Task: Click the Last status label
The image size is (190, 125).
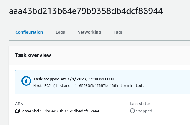Action: tap(140, 104)
